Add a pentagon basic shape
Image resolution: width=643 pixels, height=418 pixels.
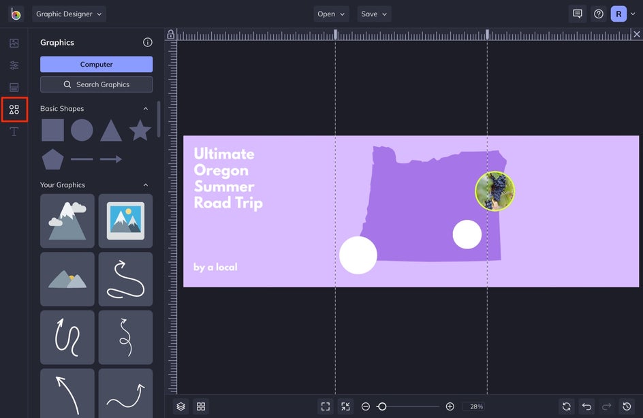[x=53, y=159]
